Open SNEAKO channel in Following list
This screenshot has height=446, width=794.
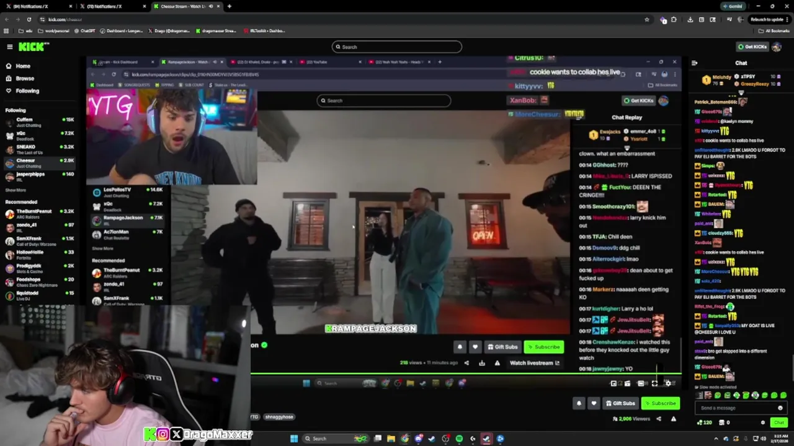tap(38, 149)
